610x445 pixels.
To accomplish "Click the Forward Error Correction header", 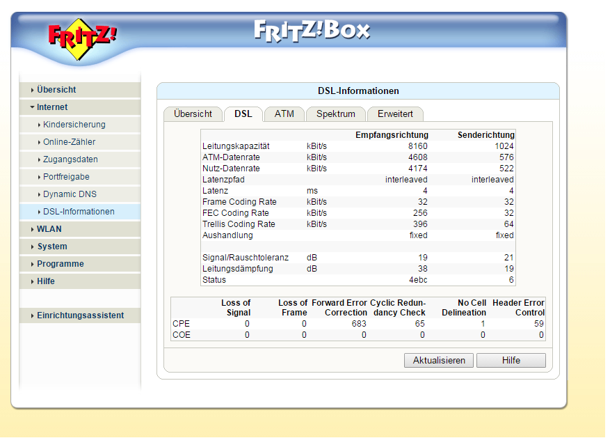I will 339,308.
